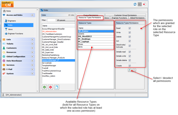The image size is (178, 115).
Task: Toggle the Details read checkbox
Action: [x=130, y=52]
